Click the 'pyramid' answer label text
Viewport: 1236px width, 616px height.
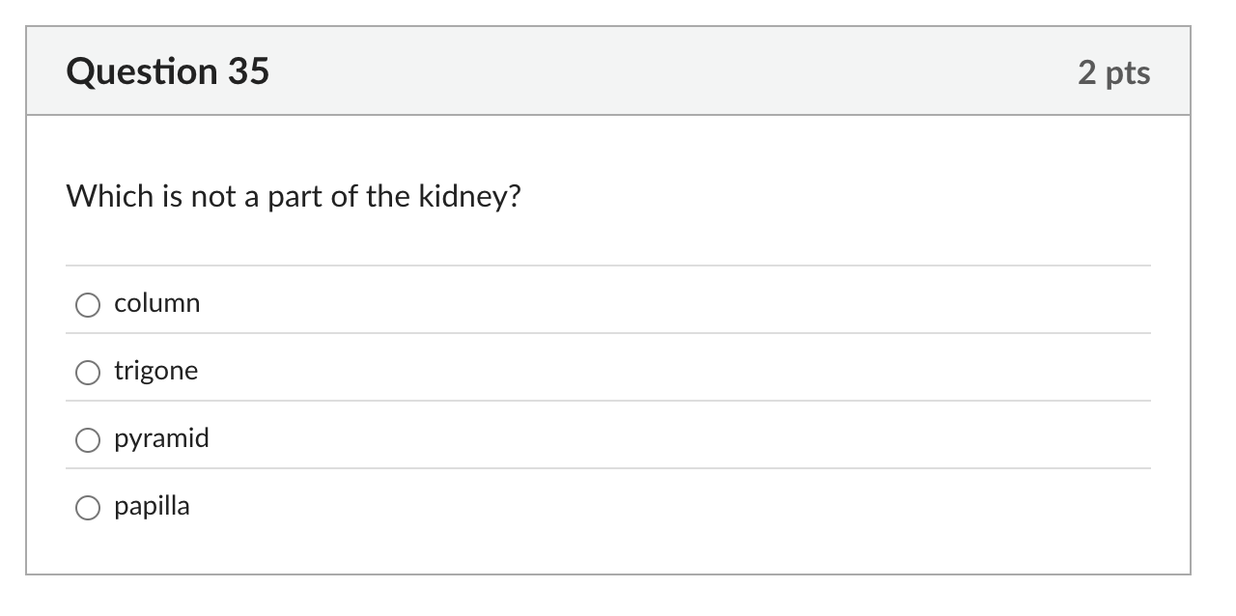[161, 438]
